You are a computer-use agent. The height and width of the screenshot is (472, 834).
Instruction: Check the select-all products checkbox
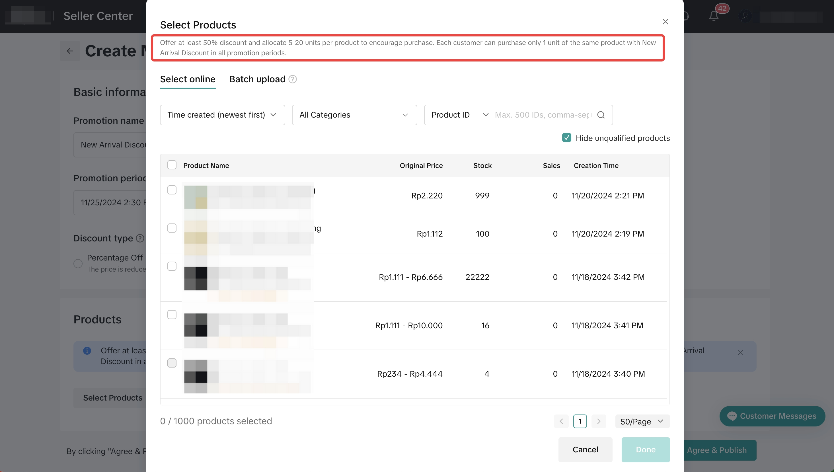tap(172, 165)
